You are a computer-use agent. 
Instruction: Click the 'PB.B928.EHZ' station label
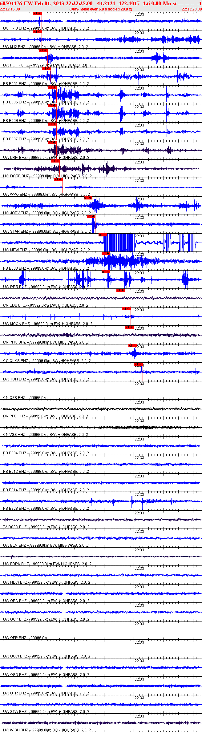pyautogui.click(x=15, y=509)
